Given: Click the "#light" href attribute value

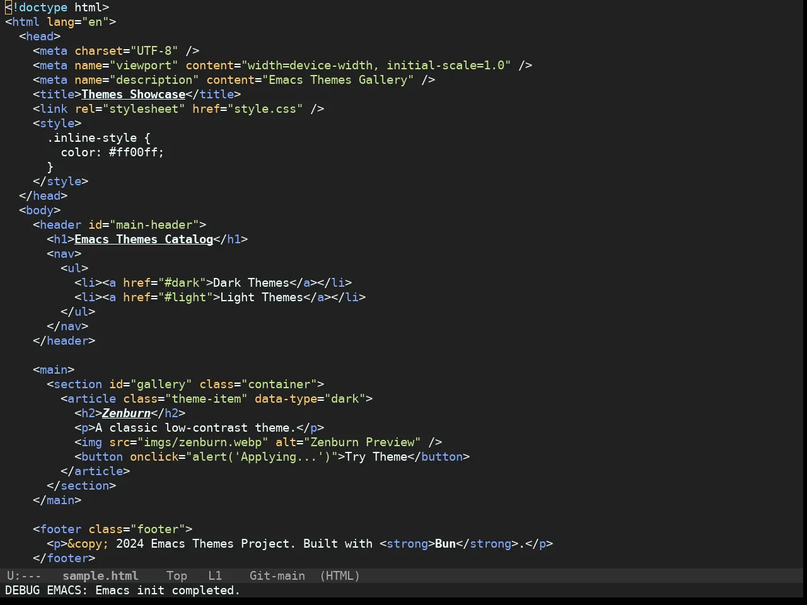Looking at the screenshot, I should tap(185, 297).
